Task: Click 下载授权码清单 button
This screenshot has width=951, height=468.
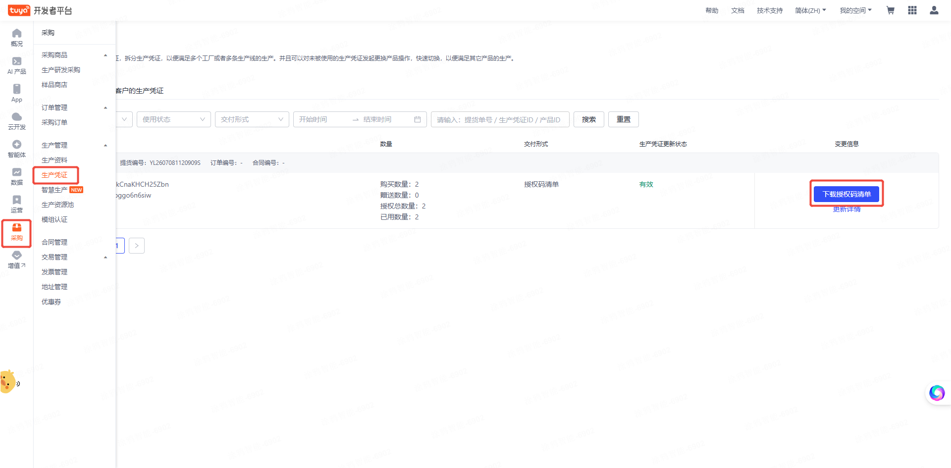Action: 846,194
